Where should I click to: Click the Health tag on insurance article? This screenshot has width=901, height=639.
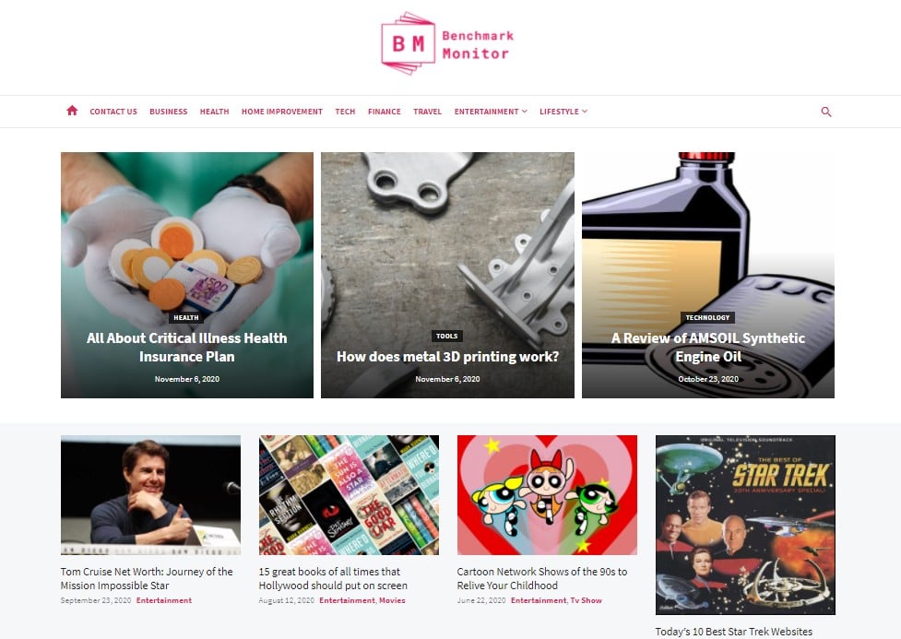coord(186,317)
